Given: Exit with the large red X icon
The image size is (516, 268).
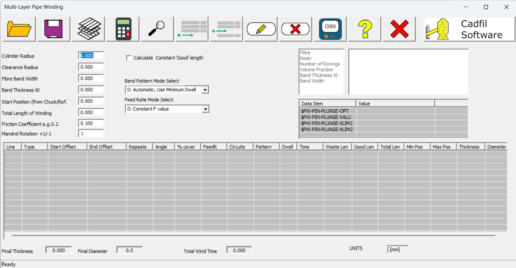Looking at the screenshot, I should (x=400, y=29).
